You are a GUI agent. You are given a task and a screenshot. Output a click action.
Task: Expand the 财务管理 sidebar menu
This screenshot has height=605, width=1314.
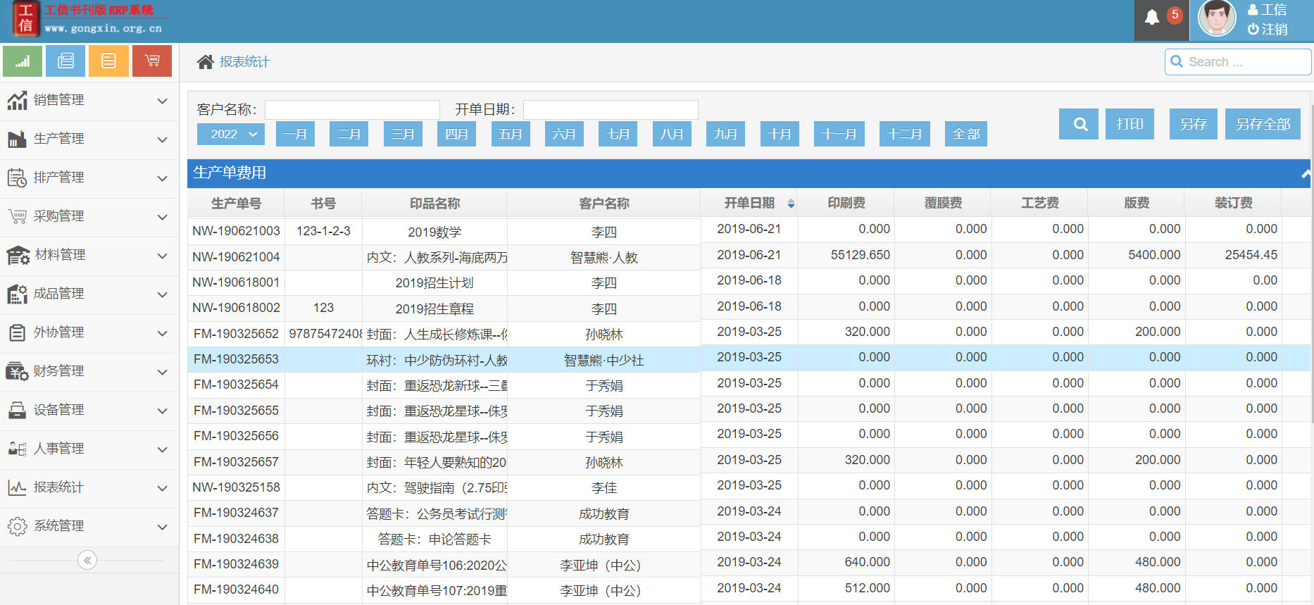88,371
